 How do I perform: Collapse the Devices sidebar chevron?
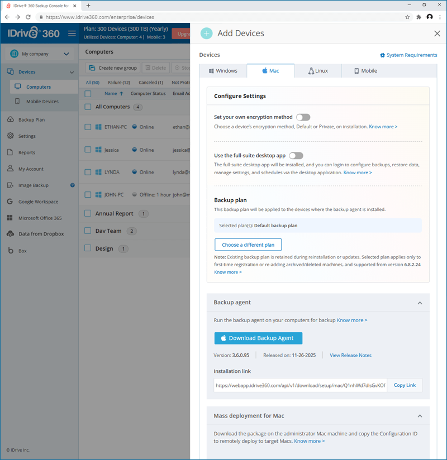click(x=72, y=72)
